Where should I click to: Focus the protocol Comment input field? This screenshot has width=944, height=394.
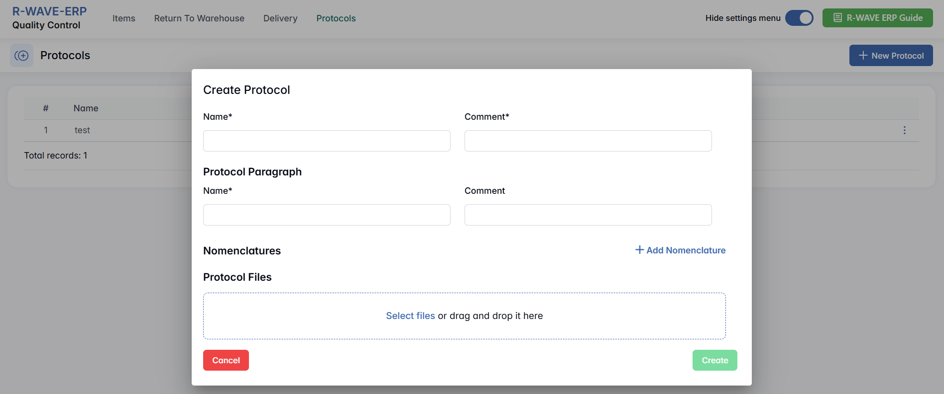tap(588, 141)
